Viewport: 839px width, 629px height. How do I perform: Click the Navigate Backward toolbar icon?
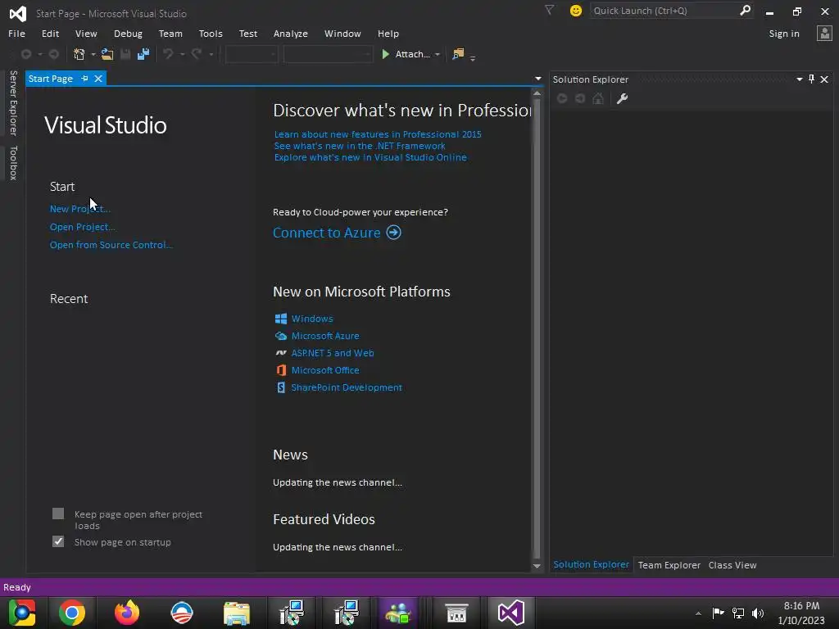25,54
